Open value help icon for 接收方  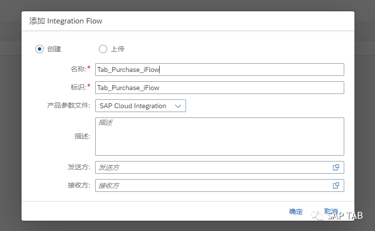336,185
